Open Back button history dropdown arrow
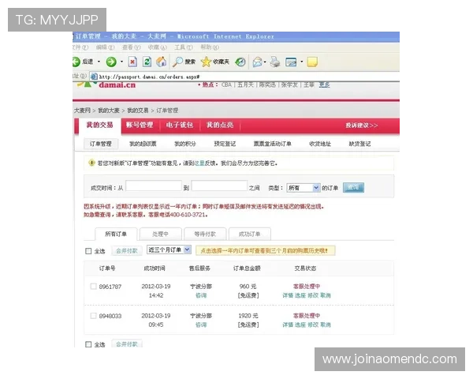The image size is (473, 379). tap(99, 62)
